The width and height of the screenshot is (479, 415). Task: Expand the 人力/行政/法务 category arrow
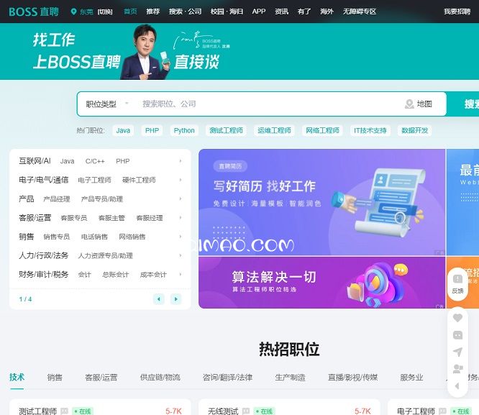click(x=181, y=255)
